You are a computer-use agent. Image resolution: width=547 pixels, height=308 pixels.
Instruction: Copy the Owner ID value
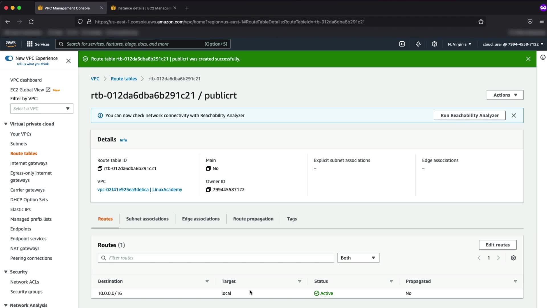pyautogui.click(x=208, y=190)
